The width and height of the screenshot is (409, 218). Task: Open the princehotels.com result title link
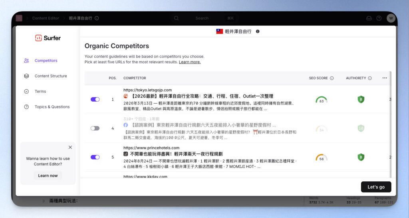[x=176, y=154]
